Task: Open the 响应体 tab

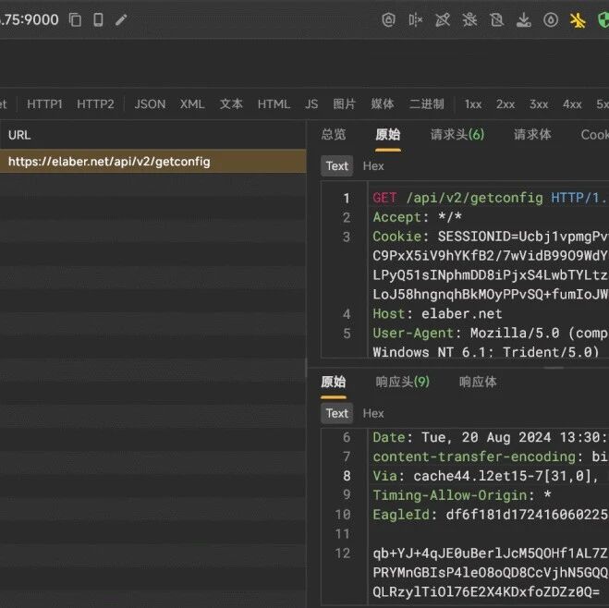Action: (478, 382)
